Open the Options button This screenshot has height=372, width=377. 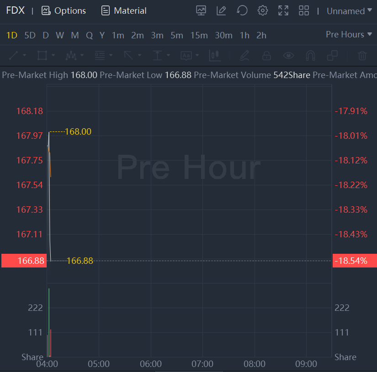click(64, 10)
